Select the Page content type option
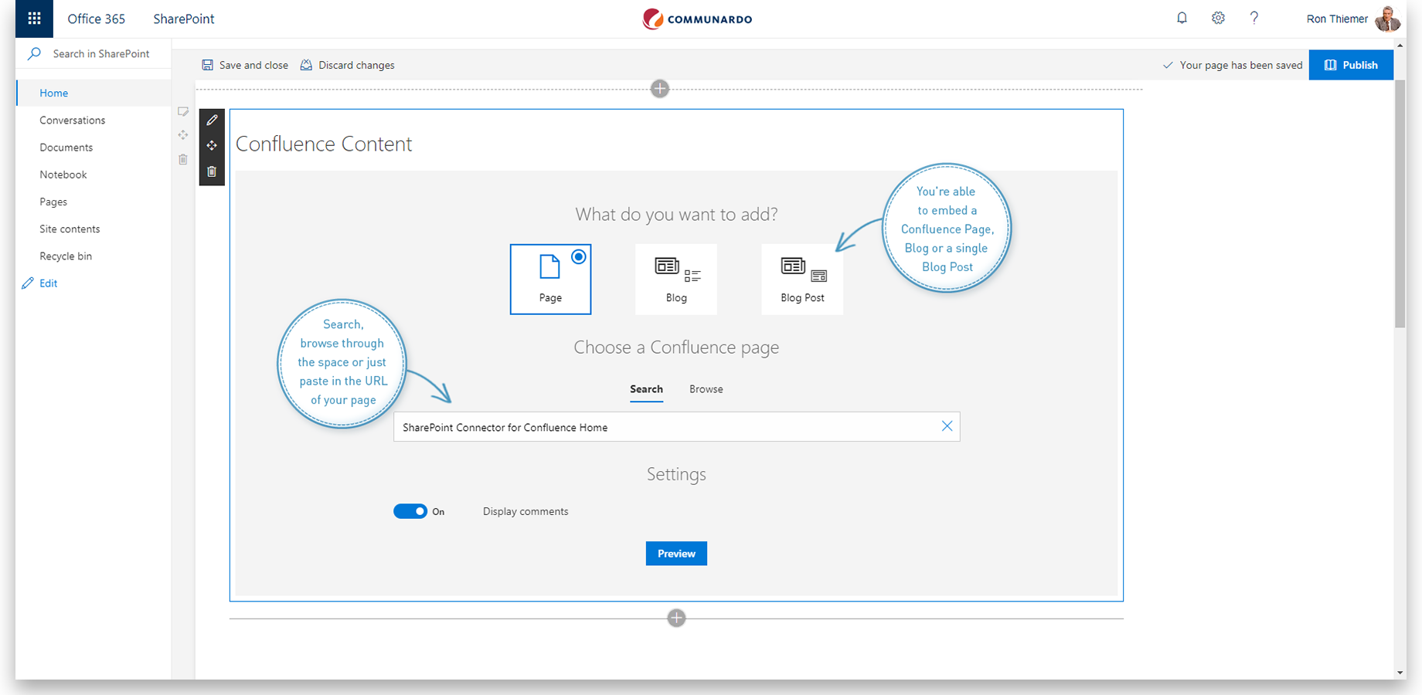This screenshot has height=695, width=1422. (x=550, y=279)
